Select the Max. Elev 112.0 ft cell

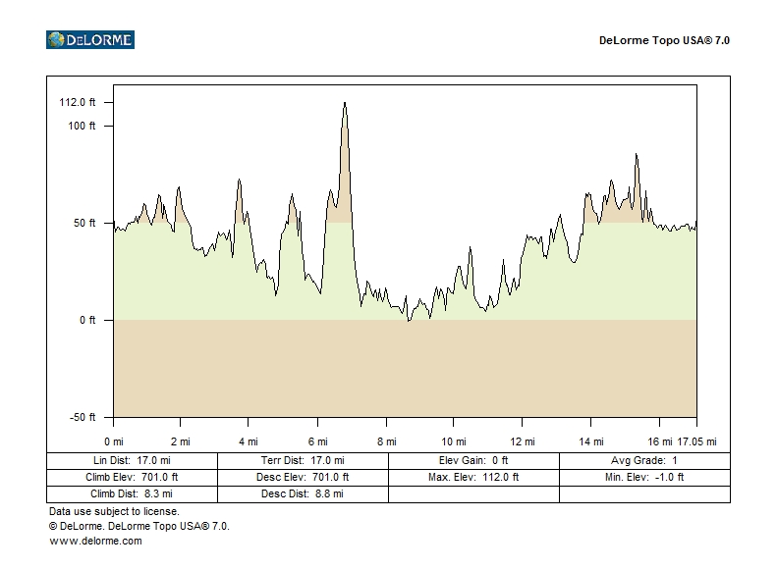pyautogui.click(x=473, y=477)
